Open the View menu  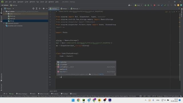pyautogui.click(x=14, y=2)
